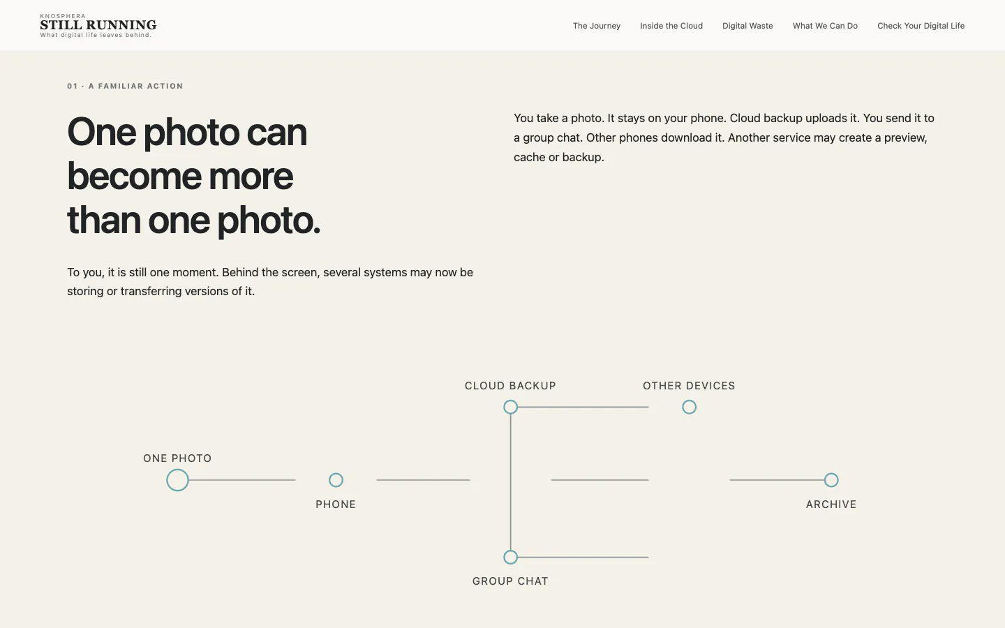1005x628 pixels.
Task: Click the paragraph starting 'To you, it is still'
Action: (x=270, y=282)
